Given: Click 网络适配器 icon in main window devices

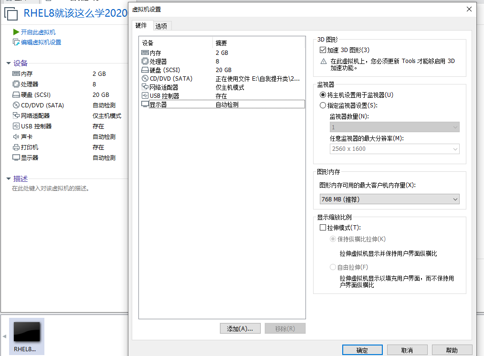Looking at the screenshot, I should (16, 115).
